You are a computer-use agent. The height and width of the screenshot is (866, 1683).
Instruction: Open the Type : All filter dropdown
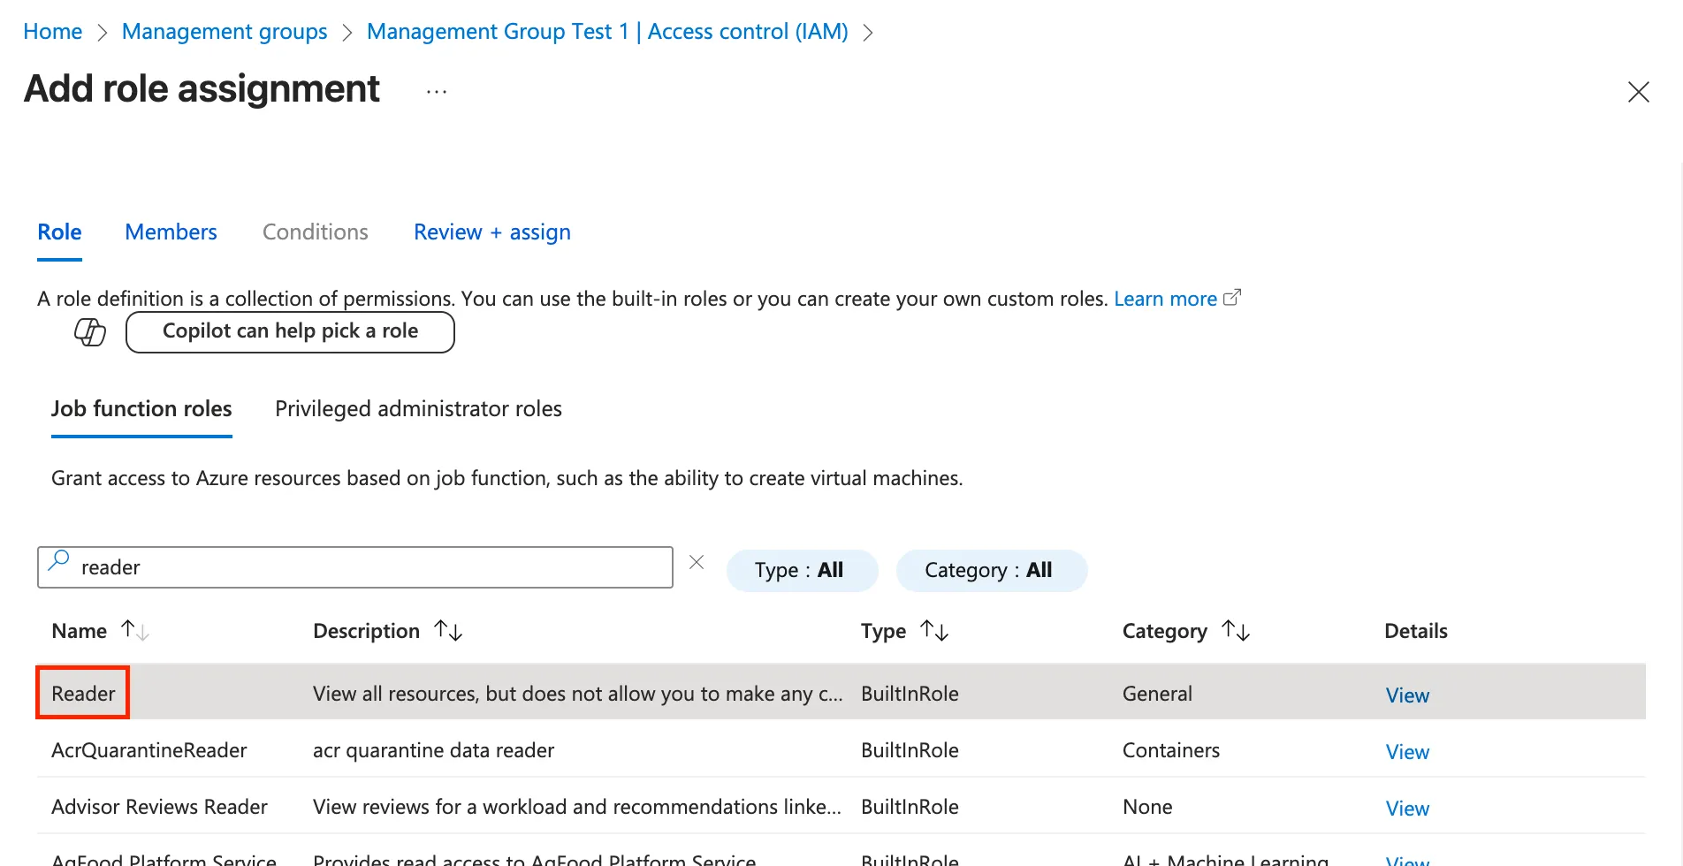pos(801,571)
